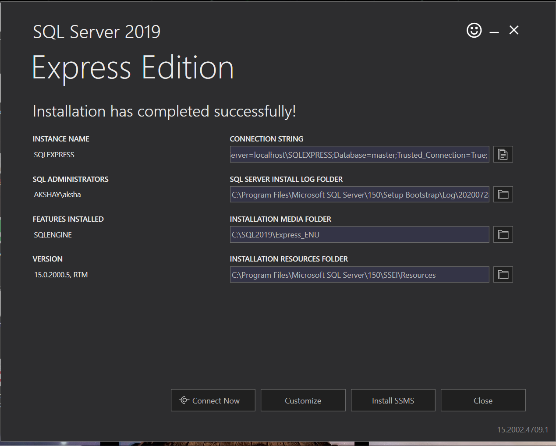
Task: Click the SSEI\Resources folder path field
Action: point(360,275)
